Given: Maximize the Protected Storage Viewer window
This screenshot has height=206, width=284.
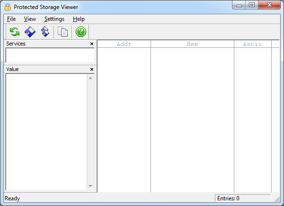Looking at the screenshot, I should point(252,5).
